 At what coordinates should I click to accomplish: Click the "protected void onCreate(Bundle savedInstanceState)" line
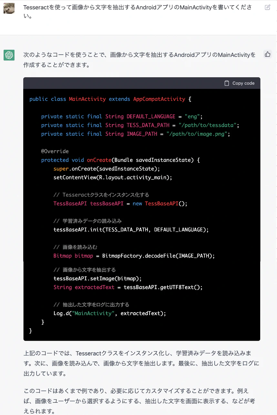point(121,160)
